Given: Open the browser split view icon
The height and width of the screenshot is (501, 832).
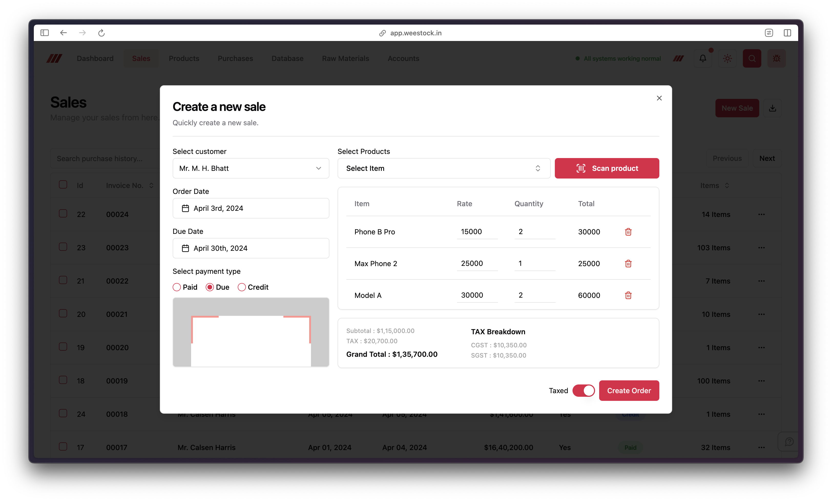Looking at the screenshot, I should point(787,33).
